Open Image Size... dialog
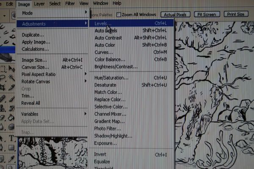Viewport: 254px width, 169px height. pyautogui.click(x=52, y=60)
